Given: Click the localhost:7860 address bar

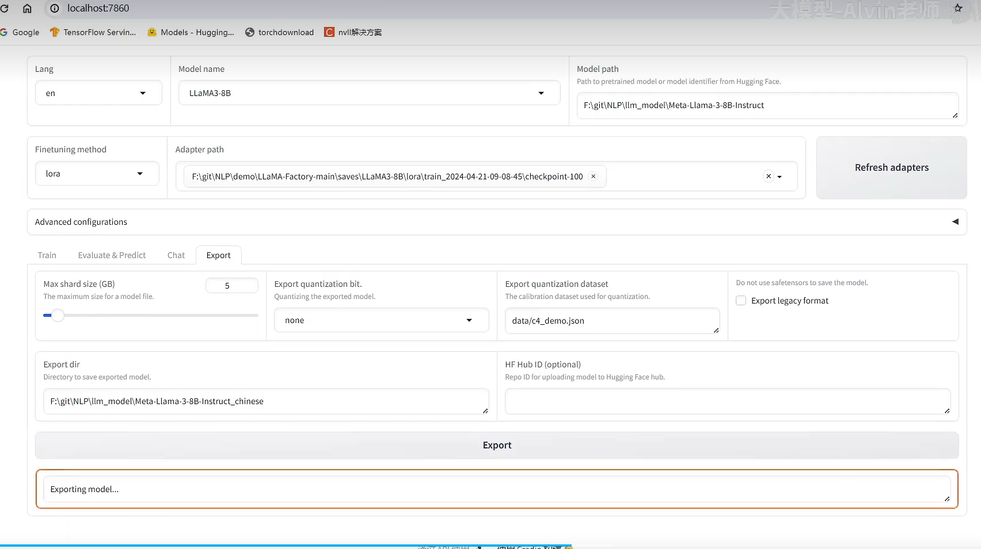Looking at the screenshot, I should point(98,8).
